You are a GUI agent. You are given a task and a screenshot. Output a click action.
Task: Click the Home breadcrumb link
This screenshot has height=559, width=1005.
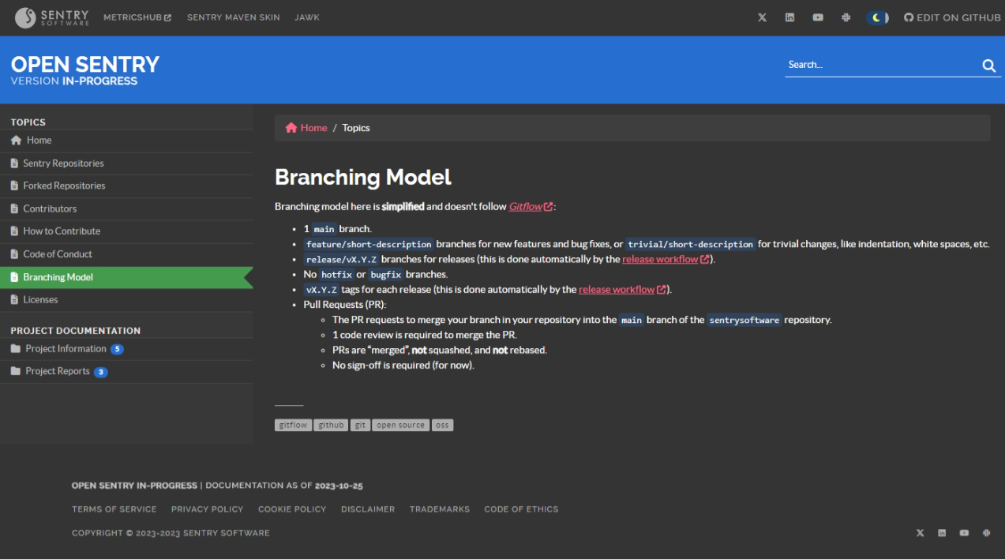click(306, 128)
